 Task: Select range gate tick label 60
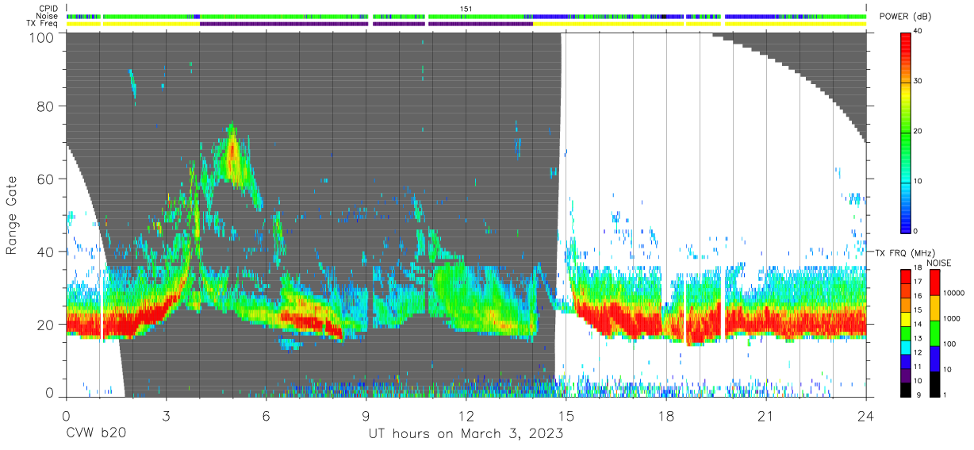[x=44, y=179]
